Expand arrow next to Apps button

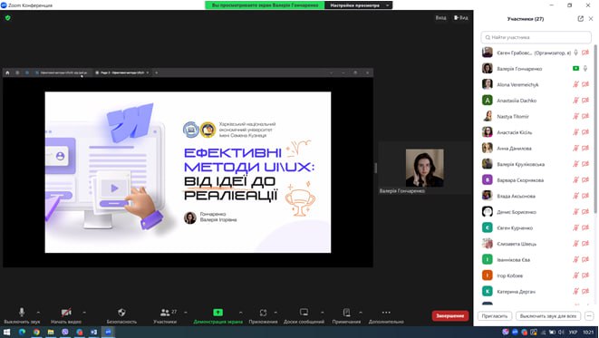click(275, 313)
